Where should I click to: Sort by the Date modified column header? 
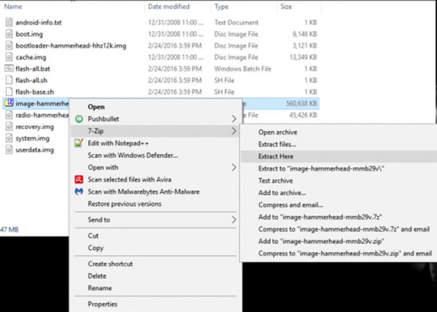[169, 6]
